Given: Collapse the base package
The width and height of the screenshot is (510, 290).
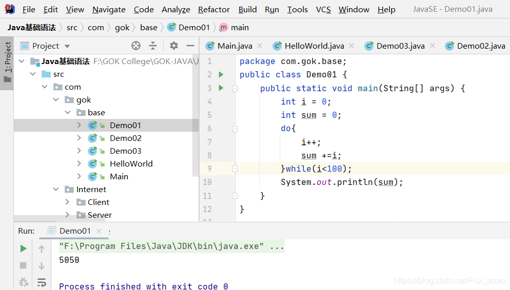Looking at the screenshot, I should [x=68, y=112].
